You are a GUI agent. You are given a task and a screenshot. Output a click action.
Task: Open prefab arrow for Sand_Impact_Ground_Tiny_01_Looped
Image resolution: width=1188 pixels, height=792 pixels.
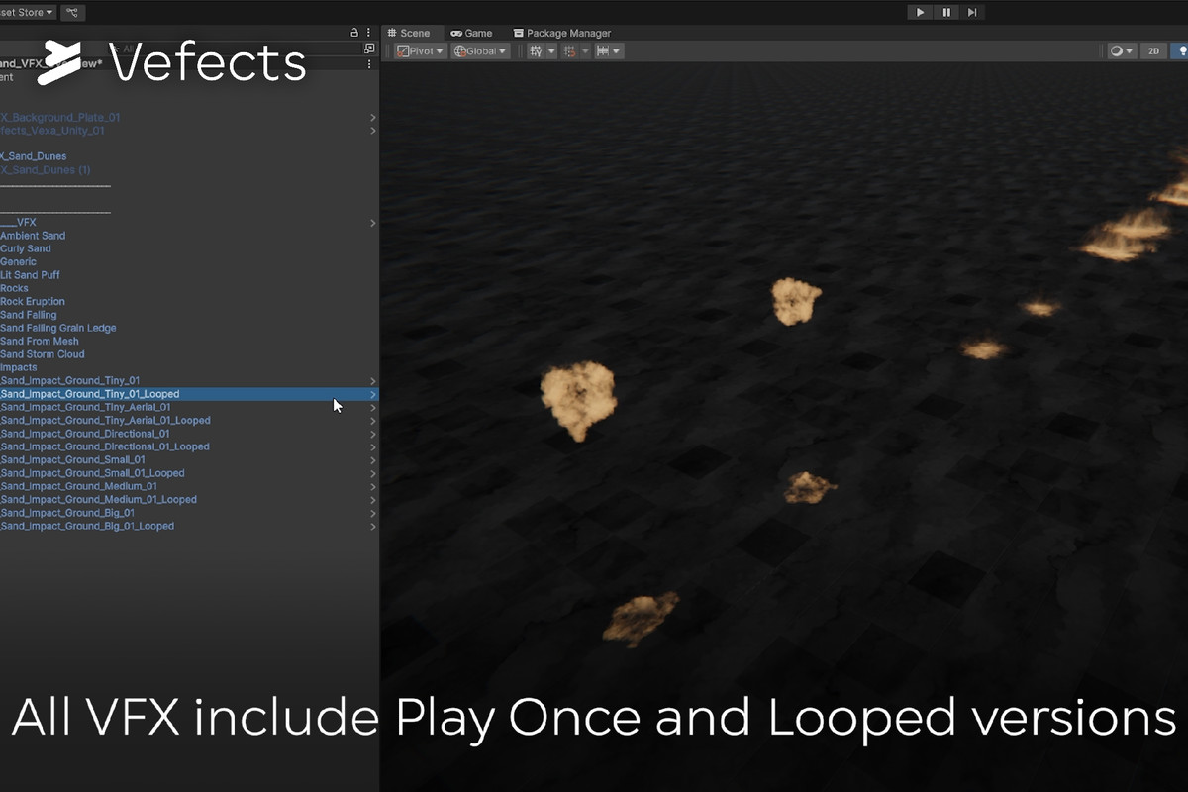pos(373,394)
